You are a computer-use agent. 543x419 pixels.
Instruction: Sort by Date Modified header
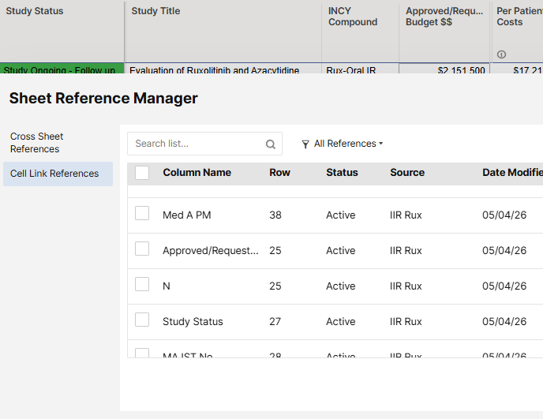click(512, 173)
